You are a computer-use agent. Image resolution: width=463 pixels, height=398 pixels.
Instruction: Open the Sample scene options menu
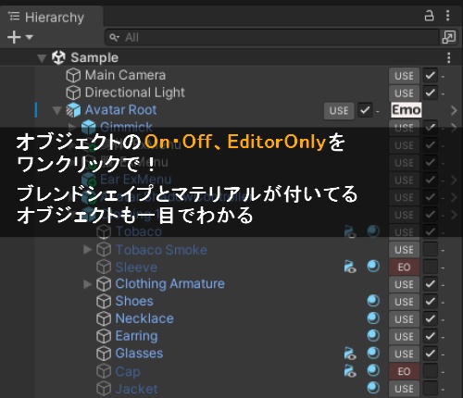[448, 57]
